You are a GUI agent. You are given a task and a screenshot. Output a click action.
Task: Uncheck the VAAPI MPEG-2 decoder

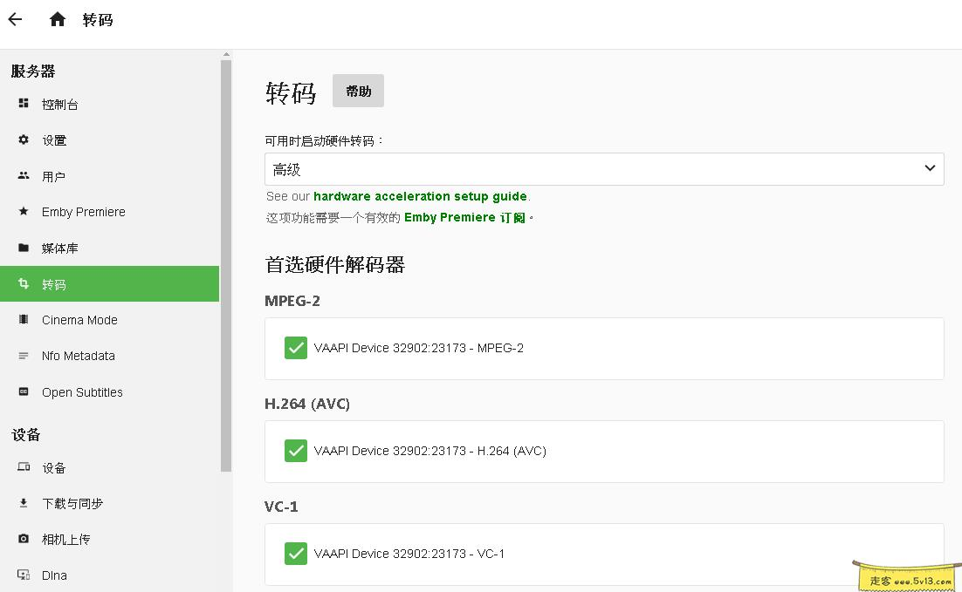295,347
